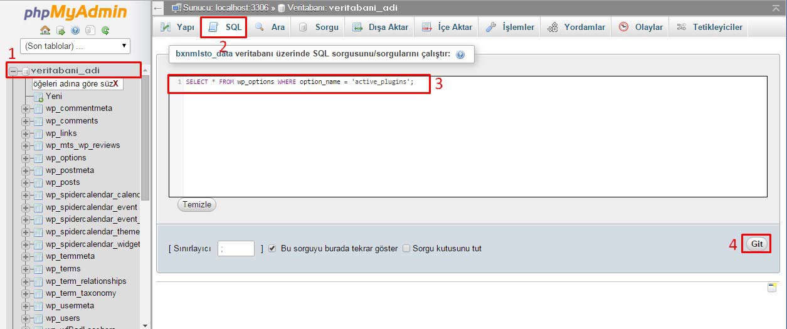Expand the wp_term_taxonomy table node
Screen dimensions: 787x329
click(x=26, y=293)
